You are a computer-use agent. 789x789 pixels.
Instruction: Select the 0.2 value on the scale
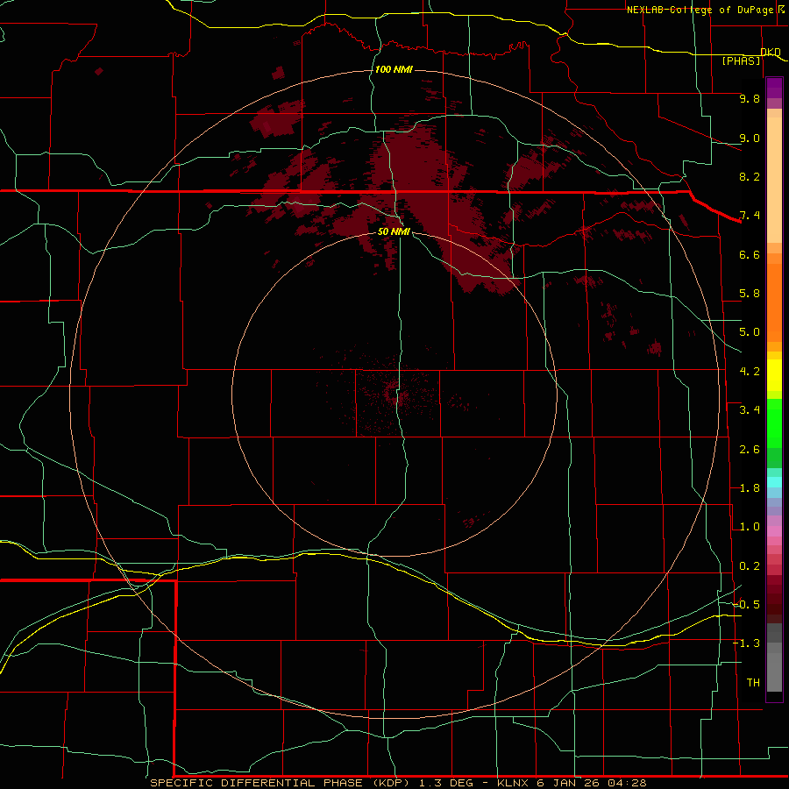750,566
